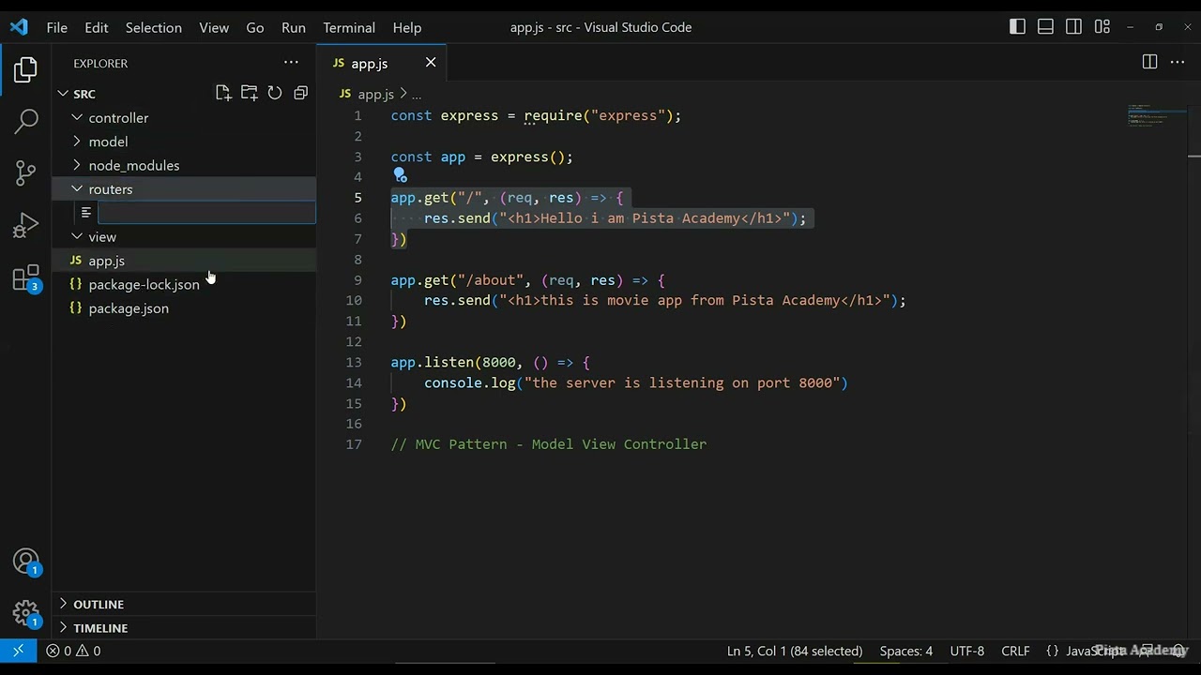Open the Explorer view in activity bar
The width and height of the screenshot is (1201, 675).
[26, 69]
